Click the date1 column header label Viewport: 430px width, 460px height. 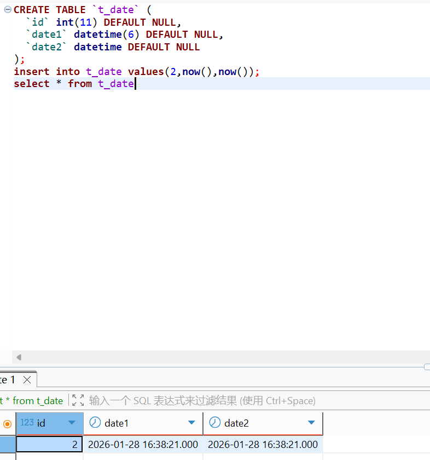117,423
